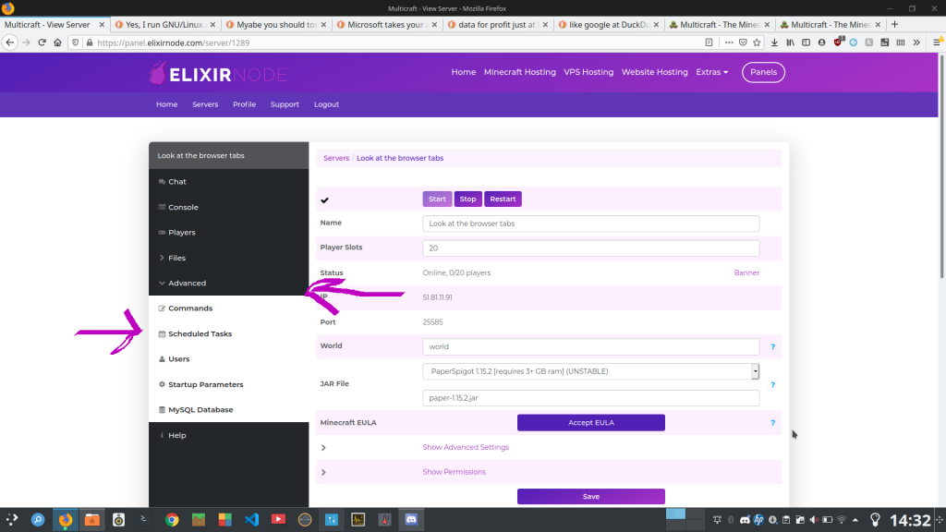
Task: Go to browser home page
Action: pyautogui.click(x=57, y=42)
